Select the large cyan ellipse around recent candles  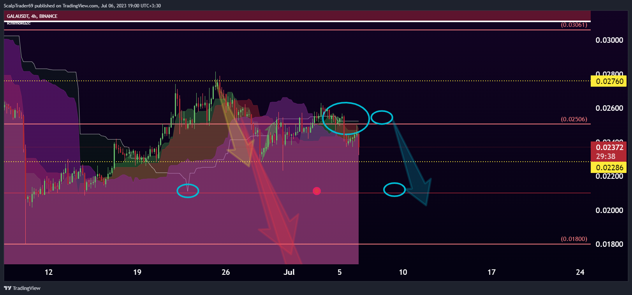coord(346,119)
